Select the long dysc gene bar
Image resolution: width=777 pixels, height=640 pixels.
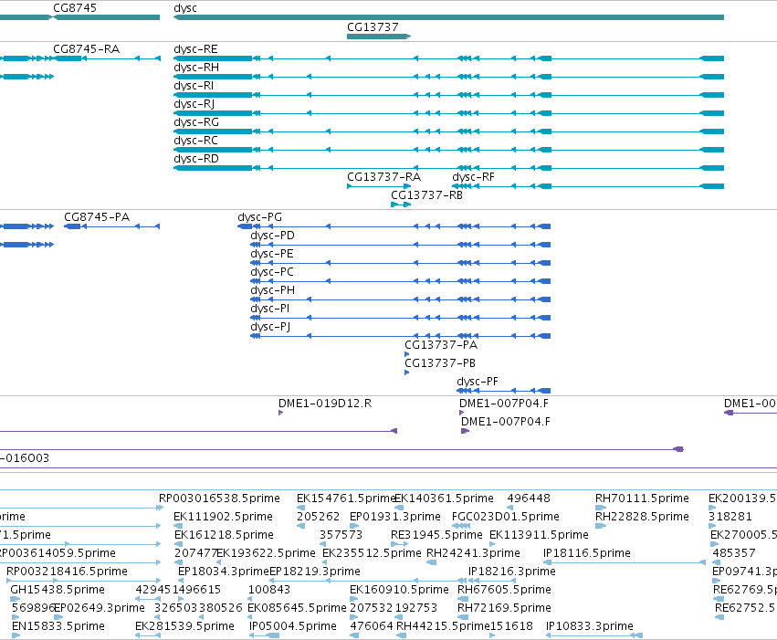[448, 17]
